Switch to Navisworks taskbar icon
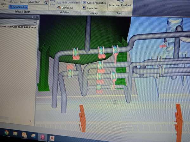190x142 pixels. pos(43,137)
